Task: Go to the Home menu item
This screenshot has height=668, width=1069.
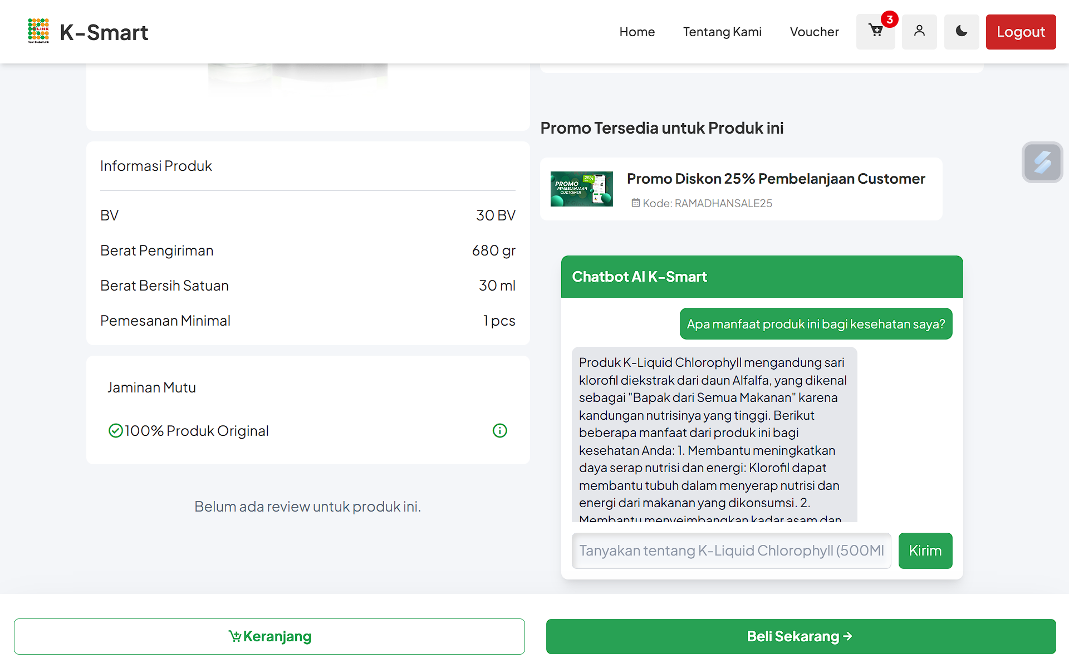Action: click(x=637, y=32)
